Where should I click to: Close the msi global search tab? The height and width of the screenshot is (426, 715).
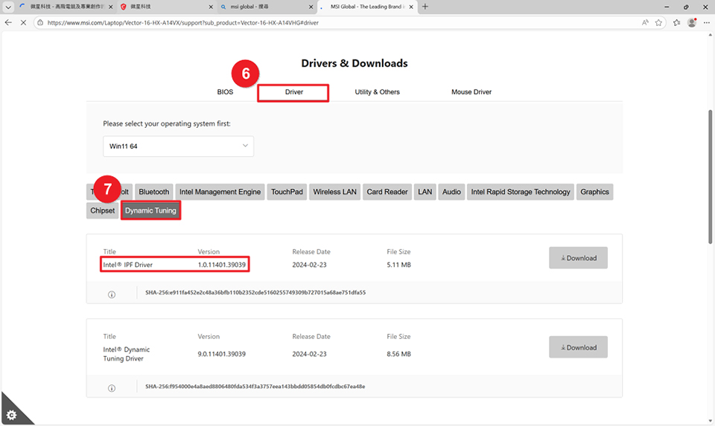[311, 7]
